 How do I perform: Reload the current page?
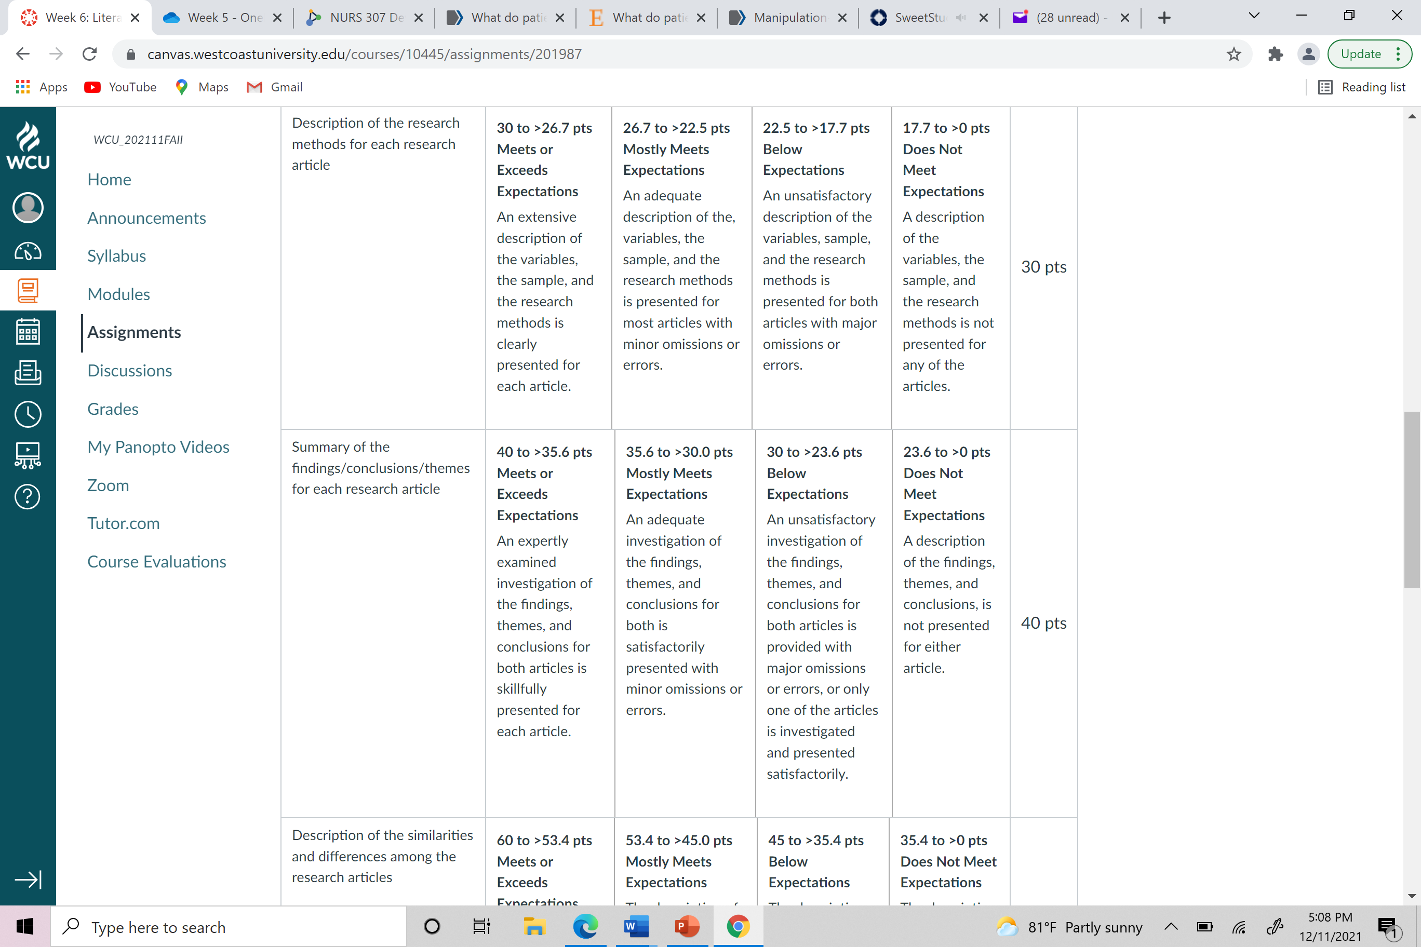point(89,55)
